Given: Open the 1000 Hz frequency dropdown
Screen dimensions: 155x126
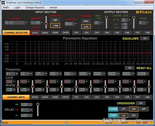Looking at the screenshot, I should click(x=89, y=74).
